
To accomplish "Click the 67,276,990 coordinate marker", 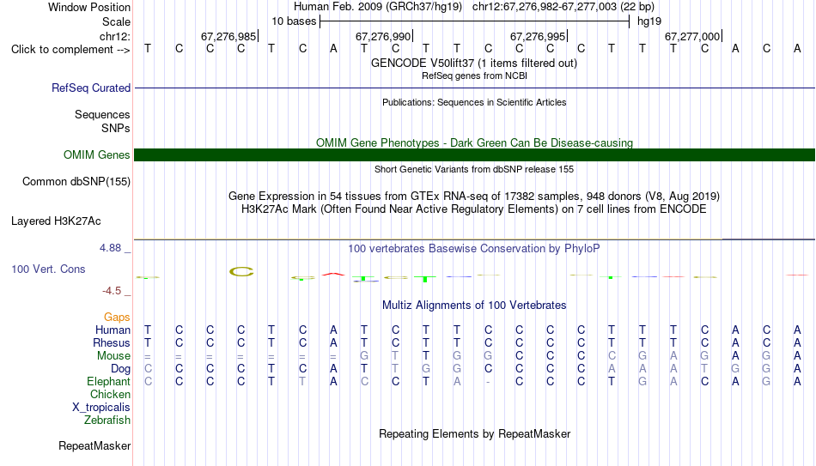I will 383,36.
